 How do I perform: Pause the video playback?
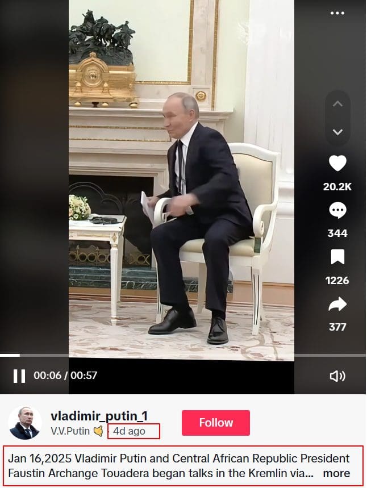(x=19, y=376)
